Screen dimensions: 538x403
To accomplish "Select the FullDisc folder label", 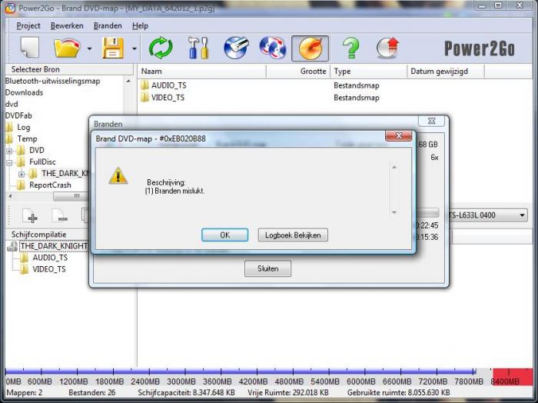I will [42, 162].
